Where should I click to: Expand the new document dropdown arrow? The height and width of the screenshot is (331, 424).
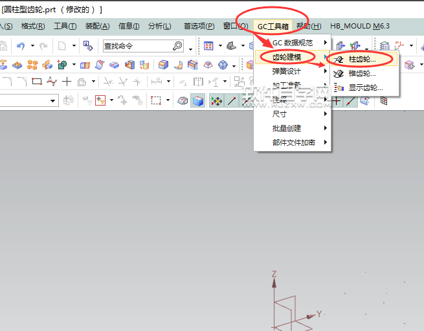tap(74, 46)
